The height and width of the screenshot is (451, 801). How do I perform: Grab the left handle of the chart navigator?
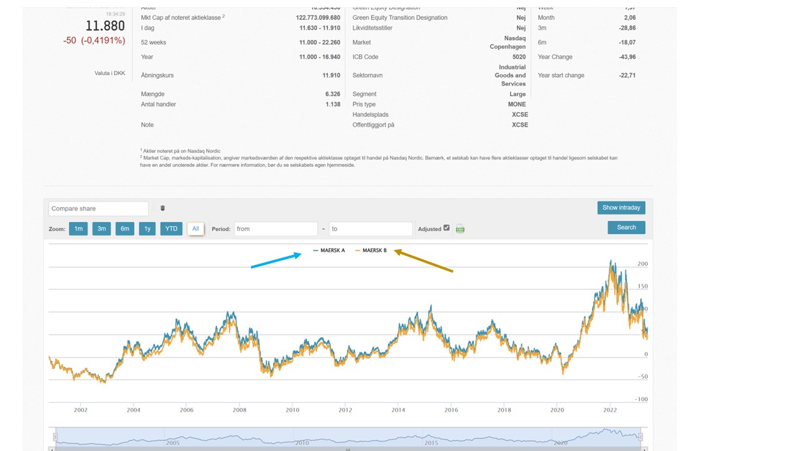pos(55,437)
